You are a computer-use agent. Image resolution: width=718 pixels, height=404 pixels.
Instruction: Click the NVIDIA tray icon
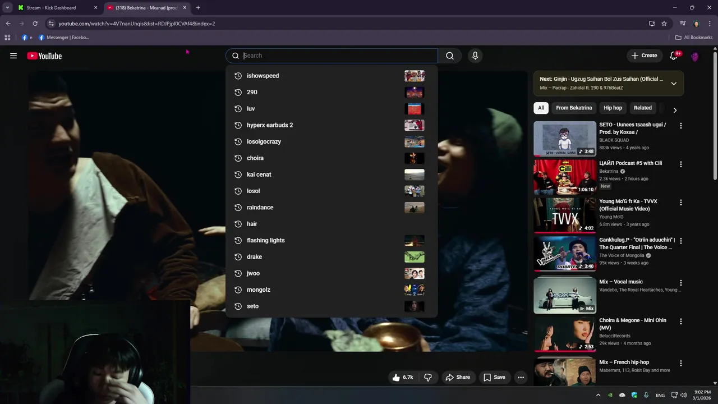pyautogui.click(x=610, y=395)
